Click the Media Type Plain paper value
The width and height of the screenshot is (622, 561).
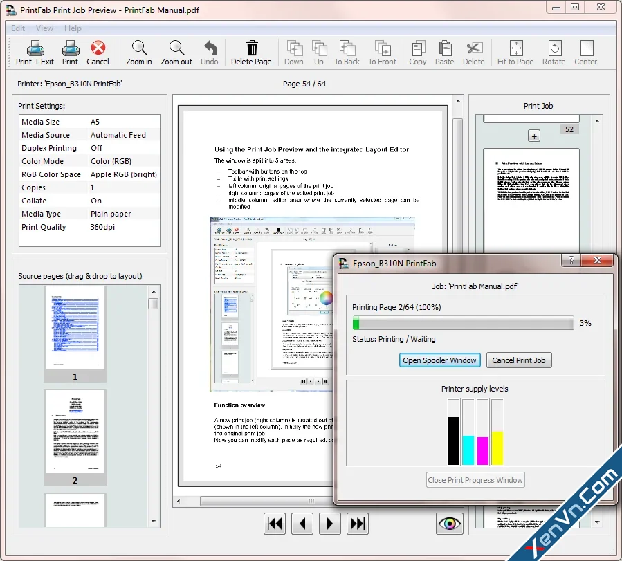click(110, 214)
